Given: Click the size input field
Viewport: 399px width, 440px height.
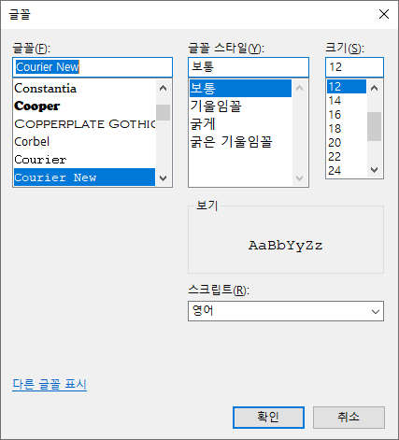Looking at the screenshot, I should (354, 67).
